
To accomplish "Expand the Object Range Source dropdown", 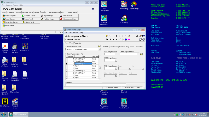I will click(x=116, y=76).
